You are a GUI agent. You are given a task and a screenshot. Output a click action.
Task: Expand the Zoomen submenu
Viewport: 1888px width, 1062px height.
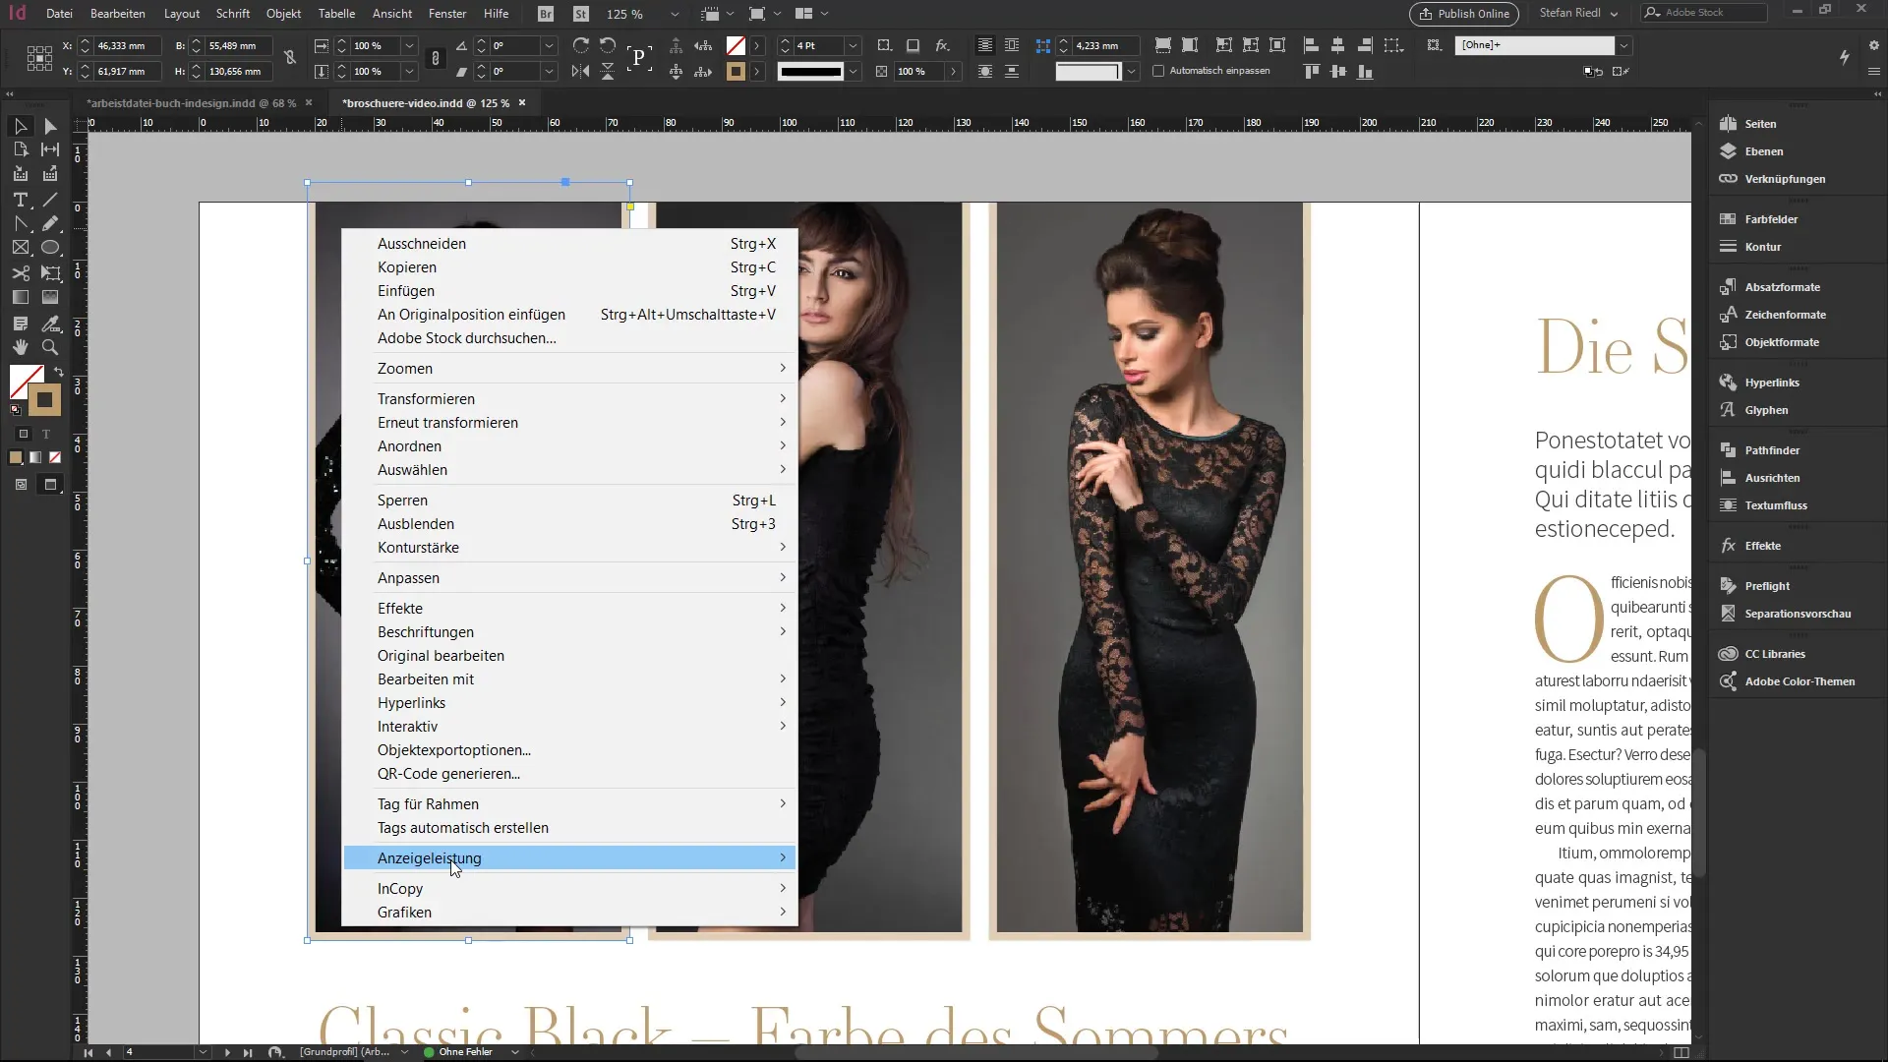[569, 368]
